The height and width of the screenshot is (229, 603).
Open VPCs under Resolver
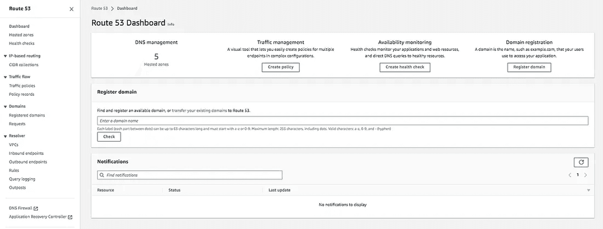(x=13, y=145)
